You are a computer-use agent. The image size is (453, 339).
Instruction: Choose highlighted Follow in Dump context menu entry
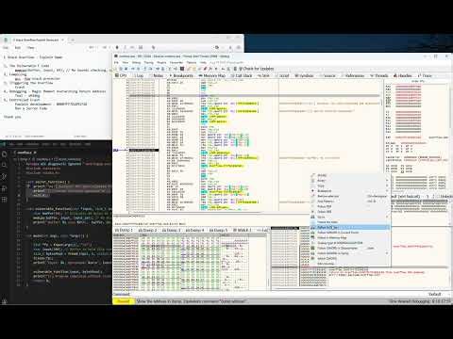tap(350, 227)
